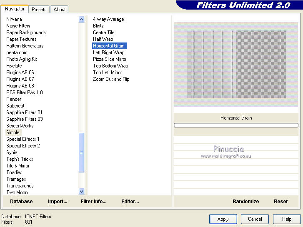The width and height of the screenshot is (303, 227).
Task: Open Filter Info...
Action: pos(94,202)
